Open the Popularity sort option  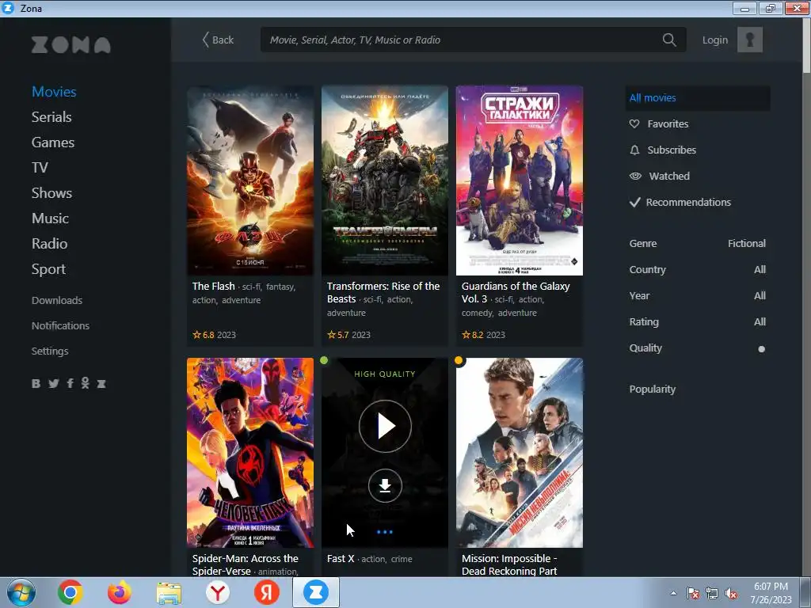(x=653, y=389)
